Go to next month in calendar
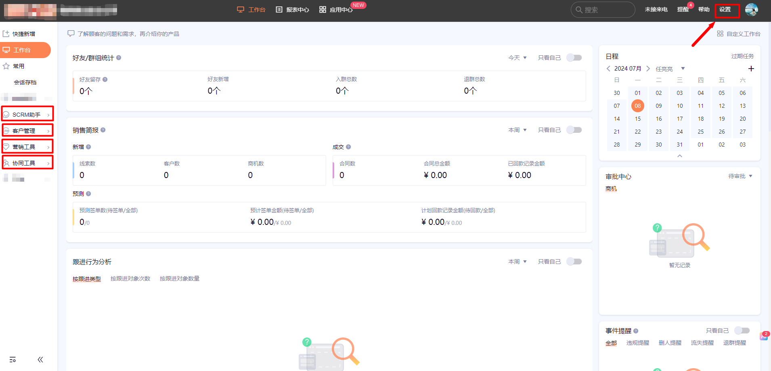 (x=648, y=69)
